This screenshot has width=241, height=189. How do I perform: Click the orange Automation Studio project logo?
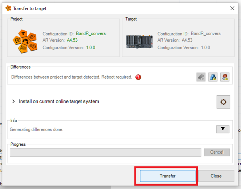click(x=26, y=40)
